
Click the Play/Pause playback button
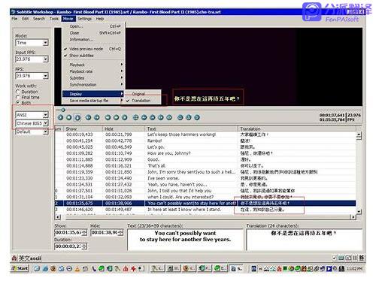(60, 117)
